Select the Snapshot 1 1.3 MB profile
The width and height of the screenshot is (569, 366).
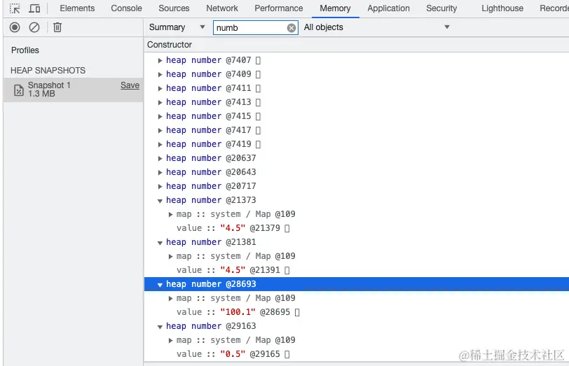(x=74, y=90)
